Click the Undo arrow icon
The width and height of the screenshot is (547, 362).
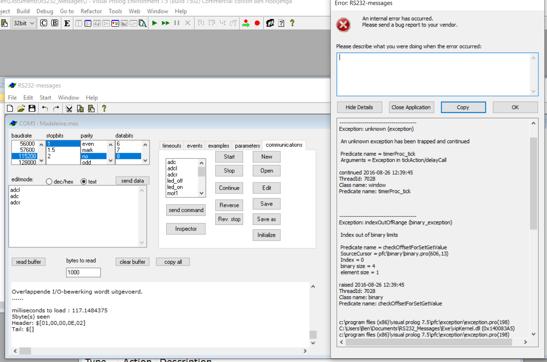[x=45, y=109]
